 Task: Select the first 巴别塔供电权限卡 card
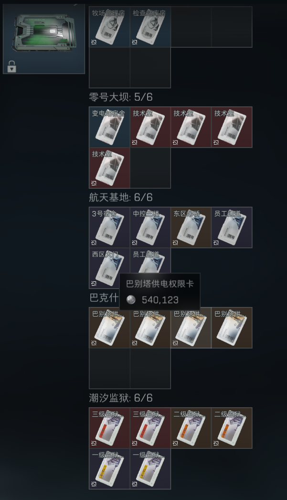point(109,328)
